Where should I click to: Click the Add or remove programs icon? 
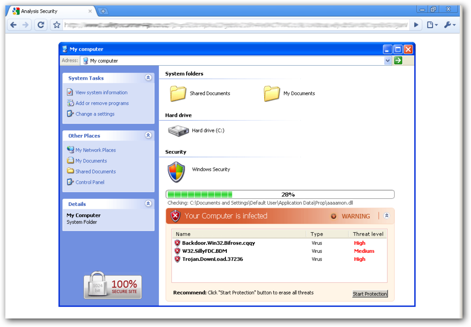tap(70, 103)
